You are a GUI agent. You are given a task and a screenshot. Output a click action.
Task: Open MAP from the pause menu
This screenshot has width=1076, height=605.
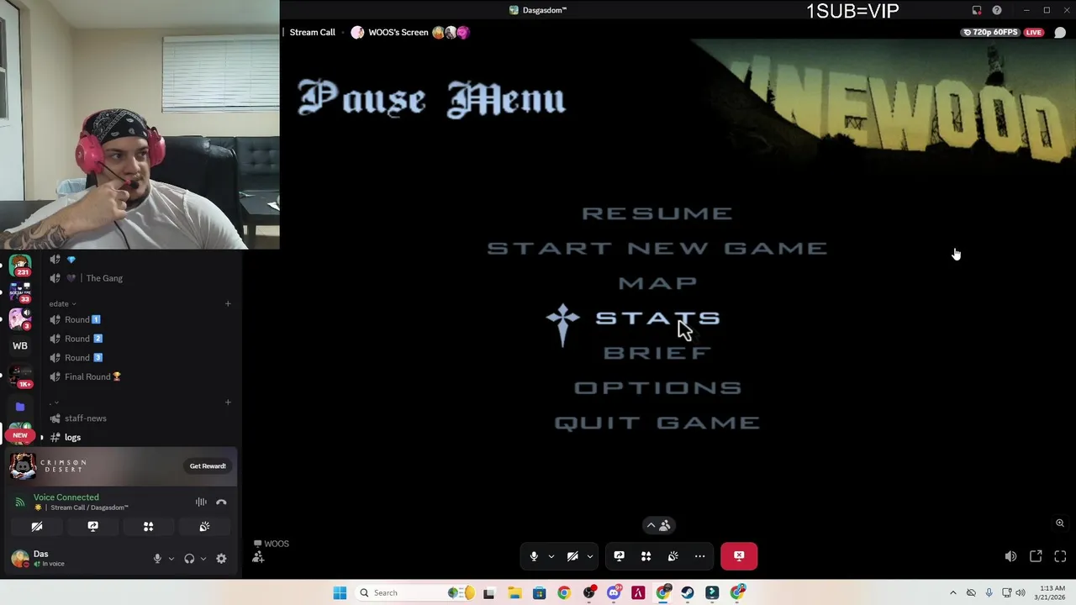point(657,283)
